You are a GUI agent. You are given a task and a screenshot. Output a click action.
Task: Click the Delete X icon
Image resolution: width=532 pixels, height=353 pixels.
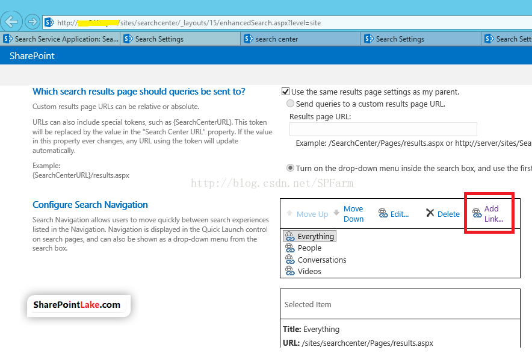pos(430,213)
